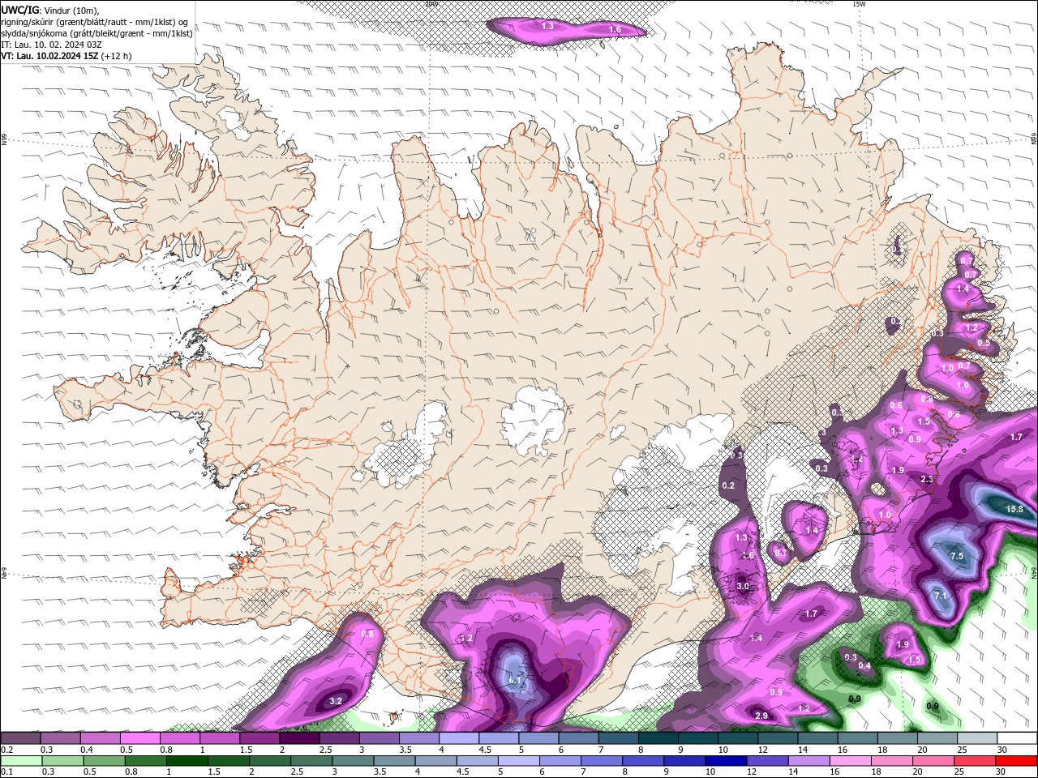Click the '(+12 h)' forecast offset text
This screenshot has width=1038, height=778.
pyautogui.click(x=117, y=56)
